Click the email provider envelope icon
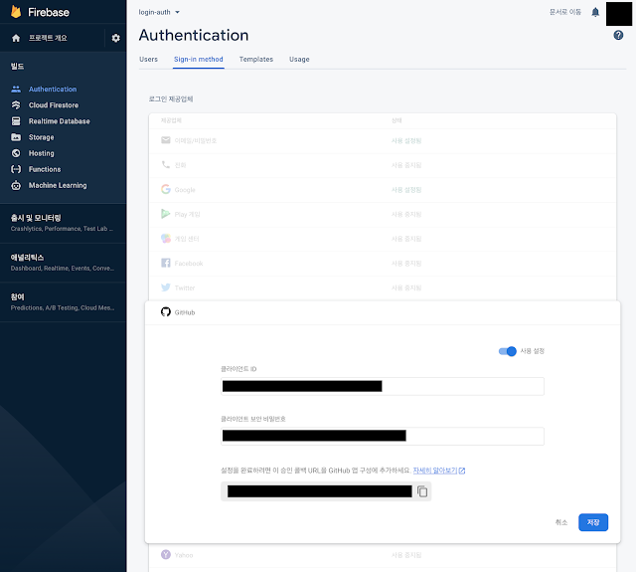This screenshot has width=636, height=572. point(166,140)
